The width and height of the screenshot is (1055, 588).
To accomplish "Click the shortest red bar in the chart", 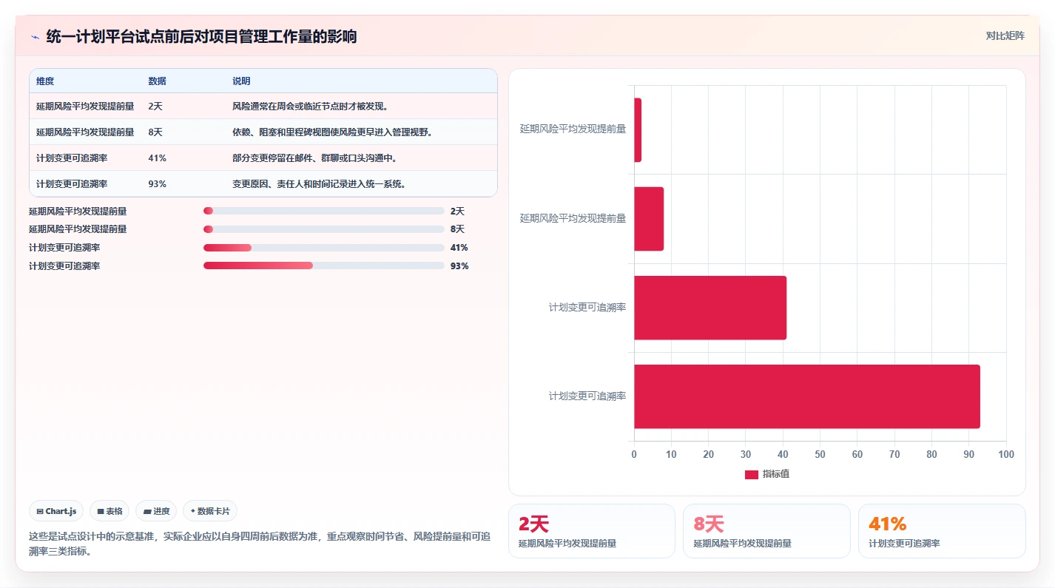I will [x=638, y=130].
